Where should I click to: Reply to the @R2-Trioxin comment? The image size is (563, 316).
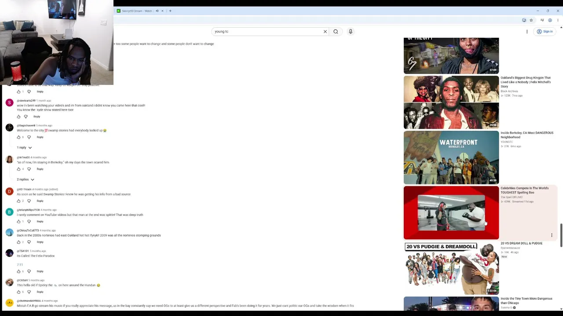40,201
